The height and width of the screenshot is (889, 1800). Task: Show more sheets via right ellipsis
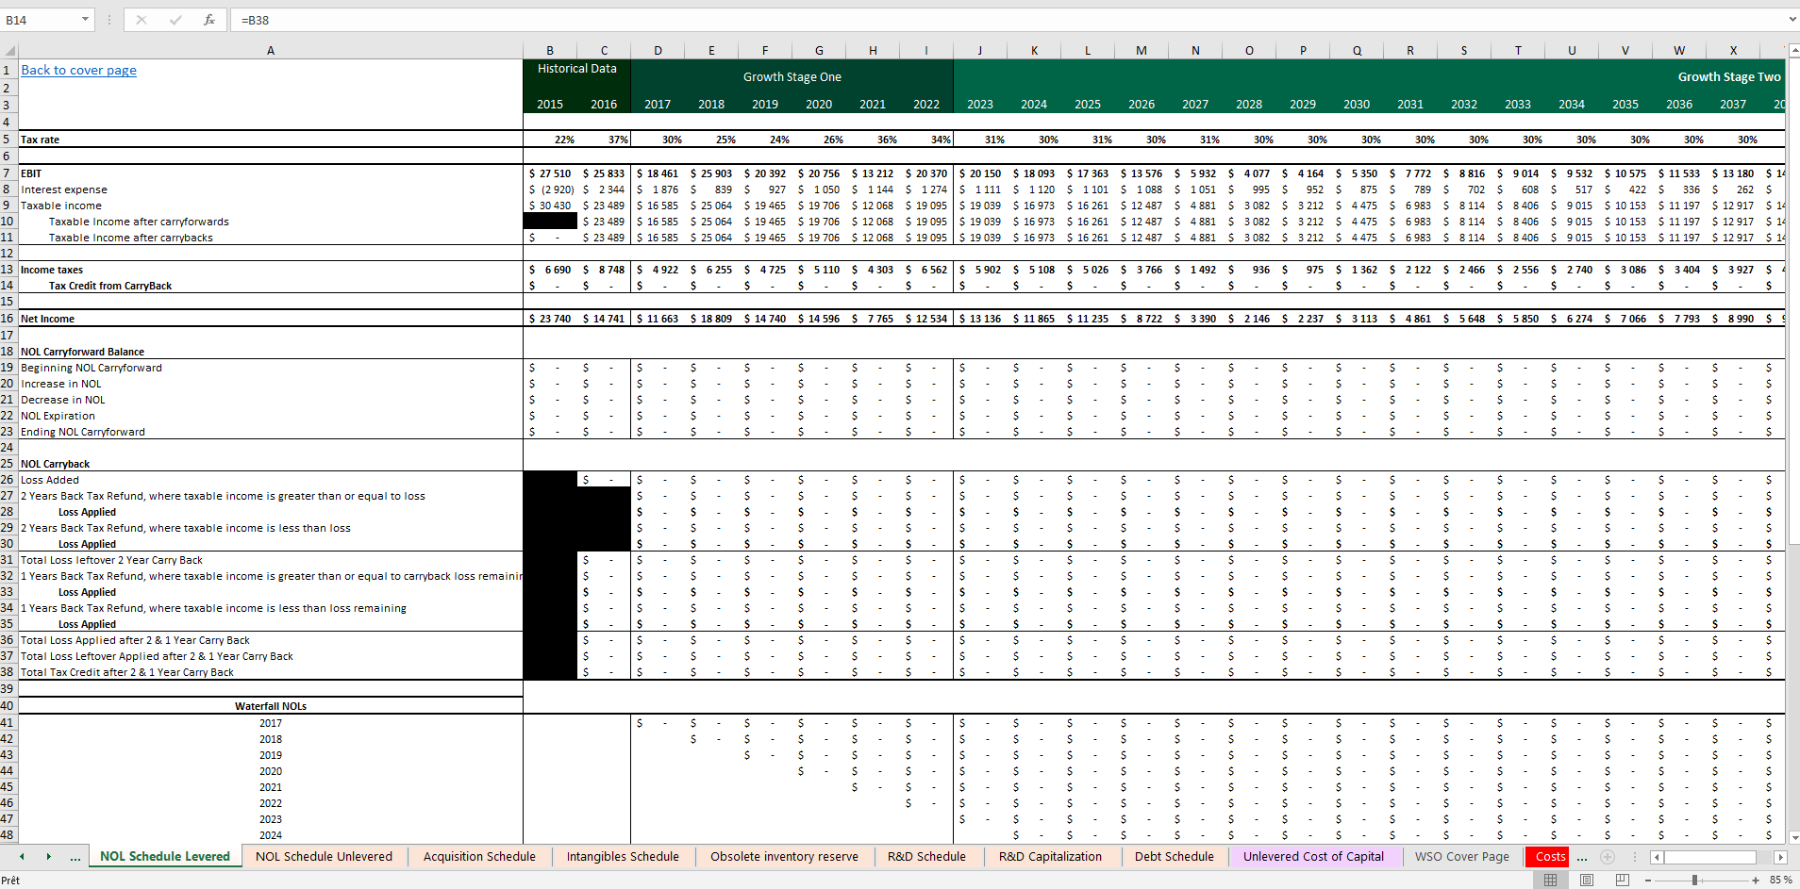click(1582, 857)
